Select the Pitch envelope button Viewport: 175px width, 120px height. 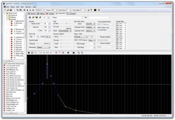(x=48, y=52)
